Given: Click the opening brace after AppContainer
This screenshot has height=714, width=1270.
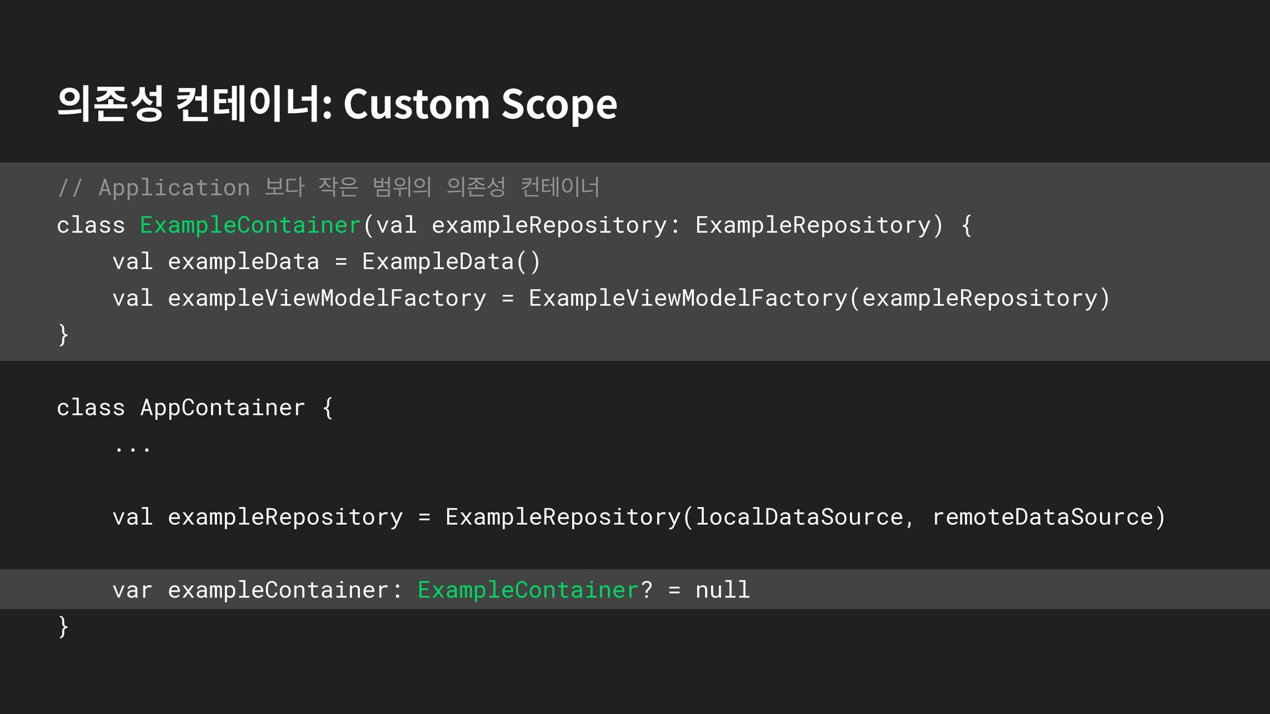Looking at the screenshot, I should [328, 408].
